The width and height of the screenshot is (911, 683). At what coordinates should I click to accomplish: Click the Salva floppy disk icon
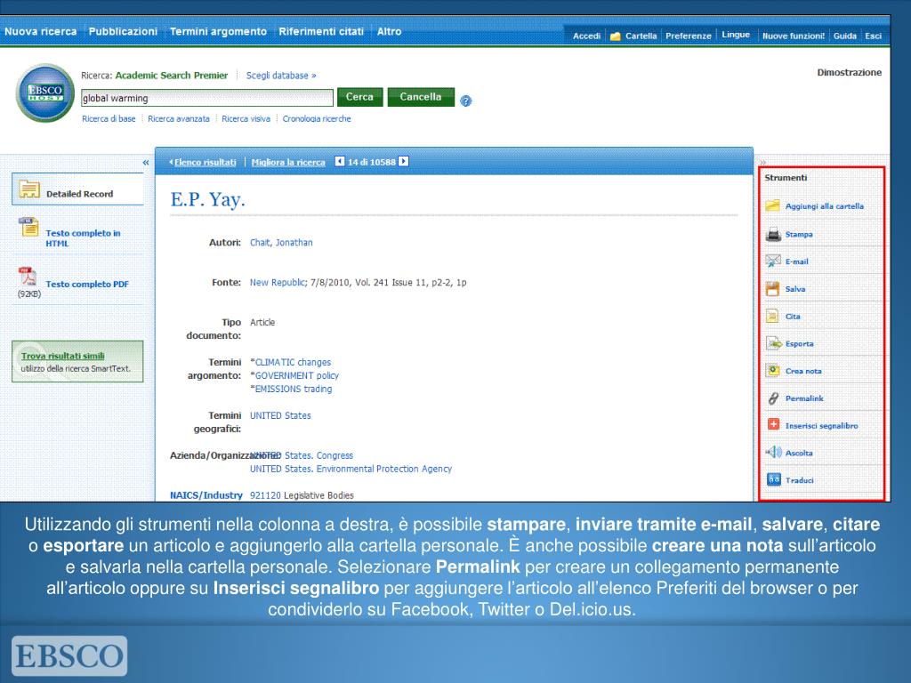coord(773,289)
